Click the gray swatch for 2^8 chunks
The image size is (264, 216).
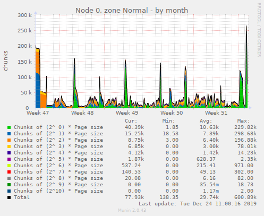tap(9, 178)
